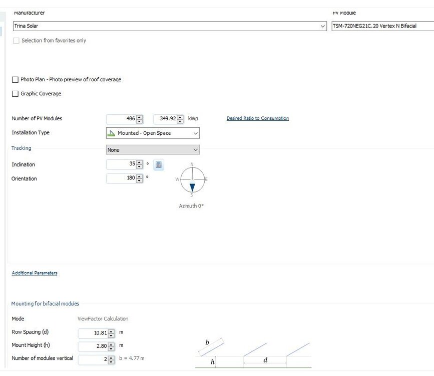
Task: Open the inclination calculator icon
Action: [x=158, y=164]
